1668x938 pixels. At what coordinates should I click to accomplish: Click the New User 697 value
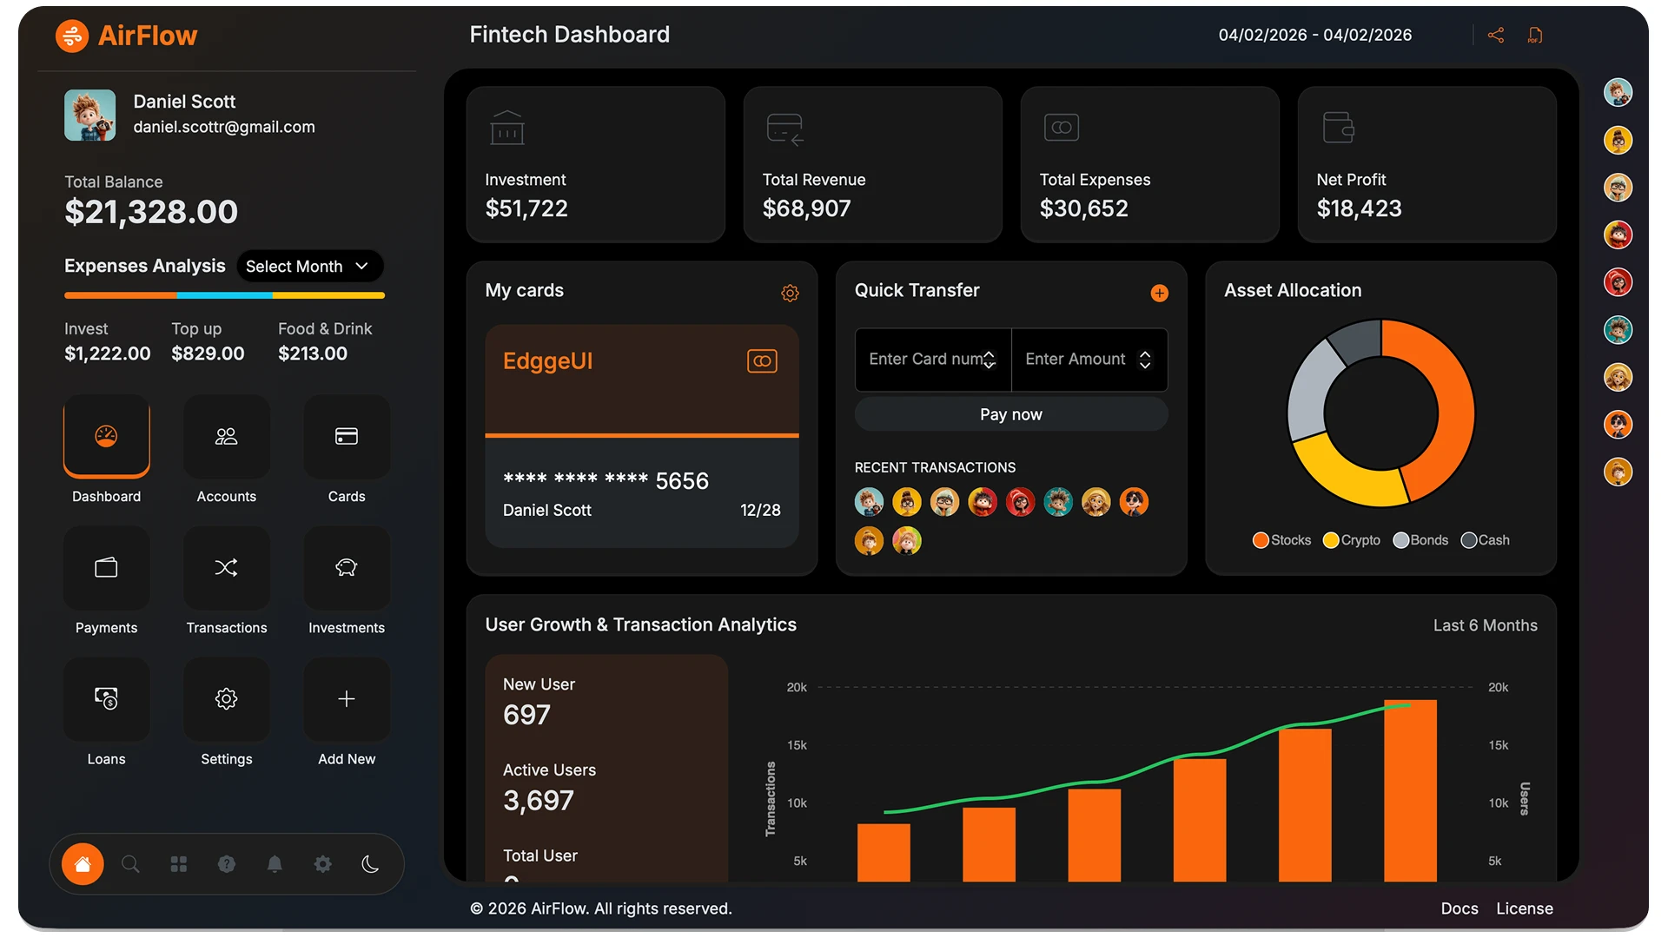(526, 715)
